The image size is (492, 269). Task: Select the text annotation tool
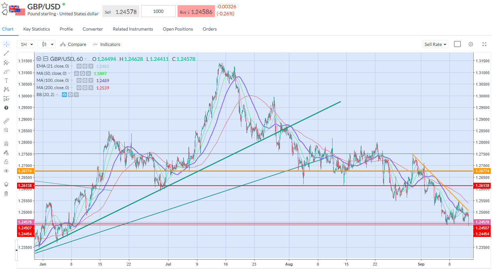[x=6, y=80]
